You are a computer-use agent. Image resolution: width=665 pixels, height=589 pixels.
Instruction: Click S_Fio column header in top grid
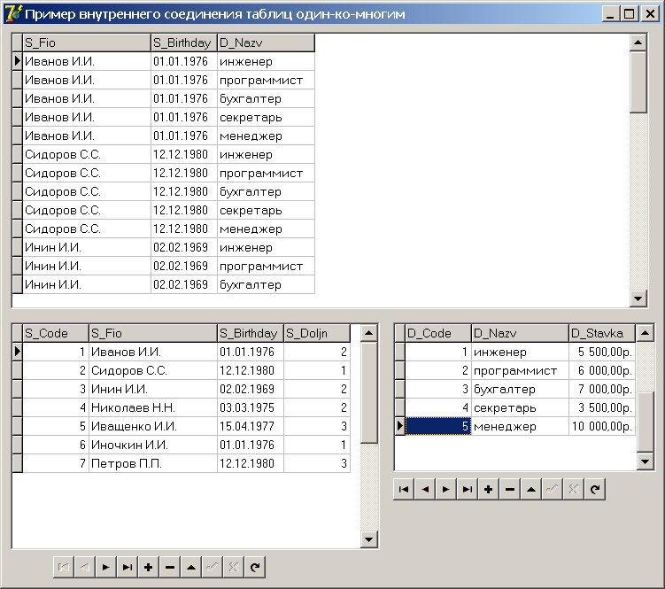87,43
